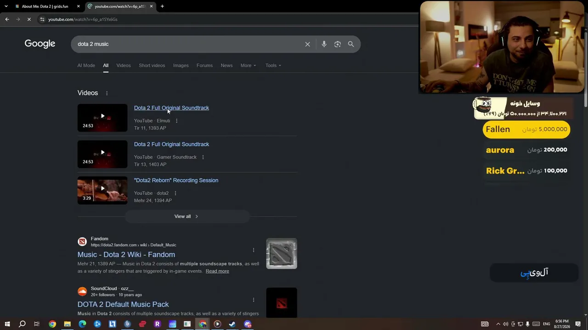Open options for the Gamer Soundtrack result
Viewport: 588px width, 330px height.
point(203,157)
